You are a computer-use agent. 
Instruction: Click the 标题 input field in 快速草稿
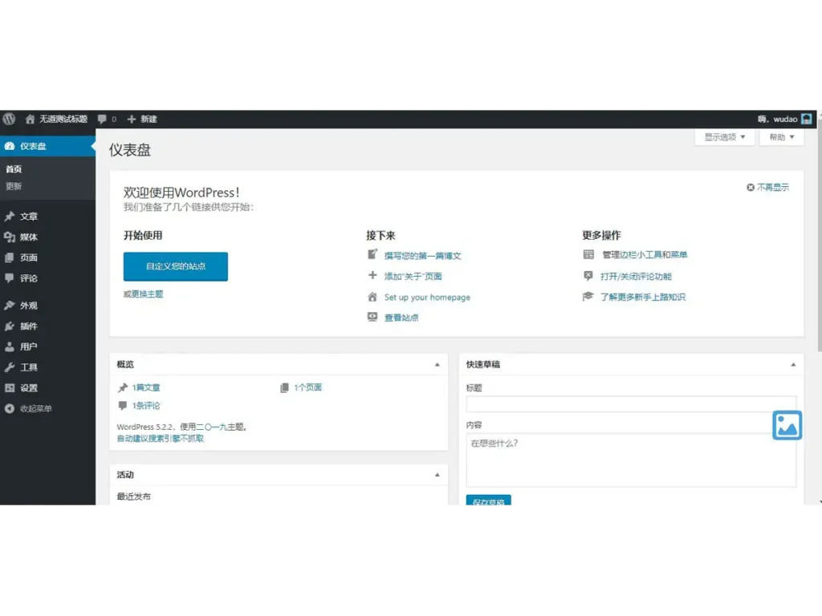pos(629,403)
